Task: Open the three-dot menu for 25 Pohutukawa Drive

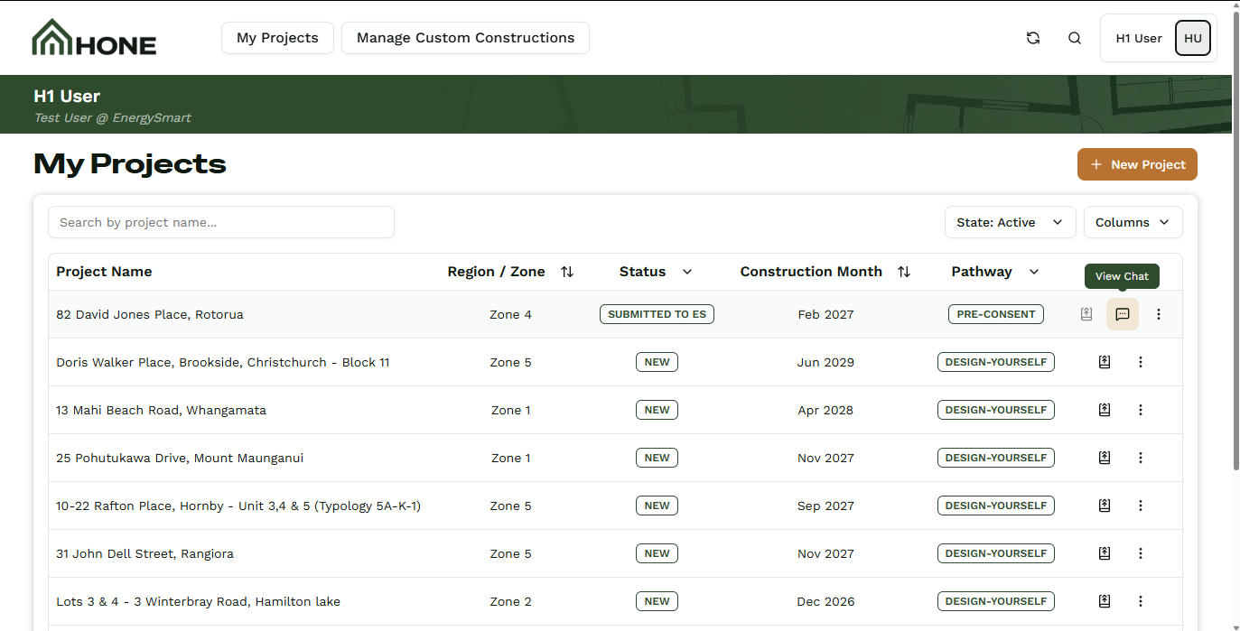Action: click(x=1141, y=458)
